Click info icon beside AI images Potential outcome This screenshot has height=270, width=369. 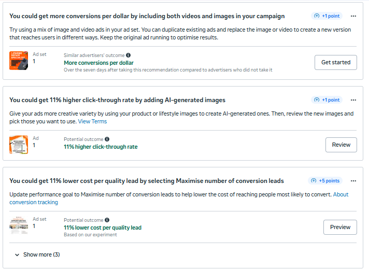tap(107, 139)
